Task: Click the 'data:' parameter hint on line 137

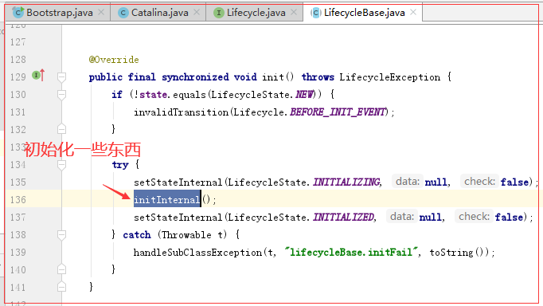Action: click(402, 216)
